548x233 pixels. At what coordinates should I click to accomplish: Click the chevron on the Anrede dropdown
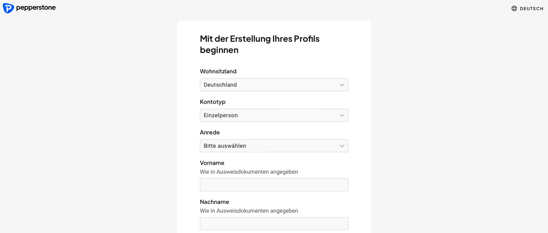click(342, 146)
